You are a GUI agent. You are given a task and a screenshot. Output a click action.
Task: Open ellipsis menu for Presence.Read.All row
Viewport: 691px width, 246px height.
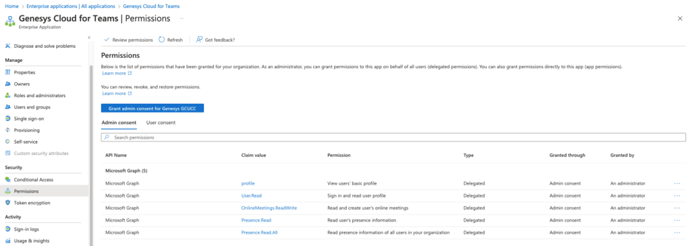point(677,233)
